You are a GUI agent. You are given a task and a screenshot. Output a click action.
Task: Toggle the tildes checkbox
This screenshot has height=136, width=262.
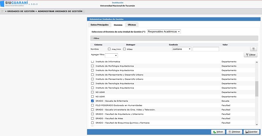(124, 49)
